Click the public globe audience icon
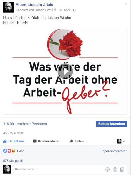Screen dimensions: 131x175 pos(74,10)
